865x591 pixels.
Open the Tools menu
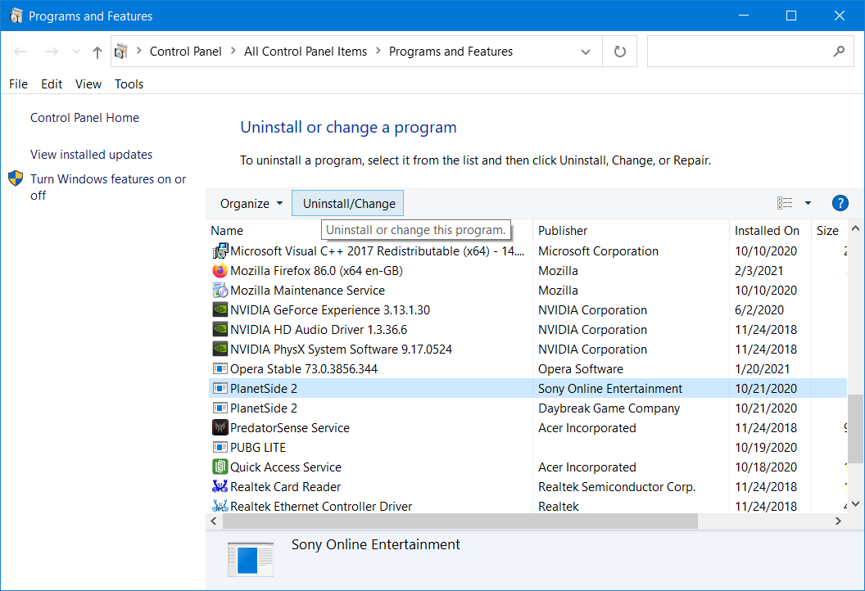pyautogui.click(x=129, y=84)
